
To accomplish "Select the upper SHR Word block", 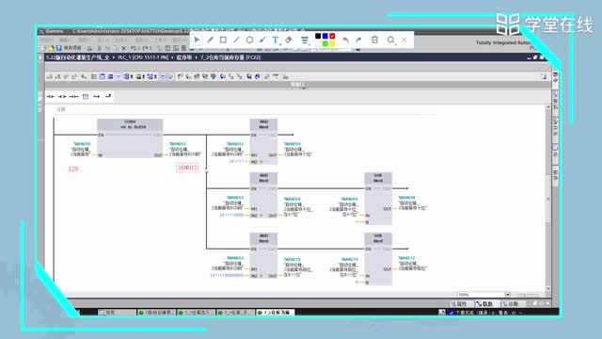I will (378, 199).
